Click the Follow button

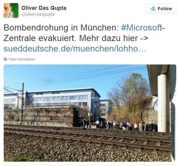click(x=161, y=9)
